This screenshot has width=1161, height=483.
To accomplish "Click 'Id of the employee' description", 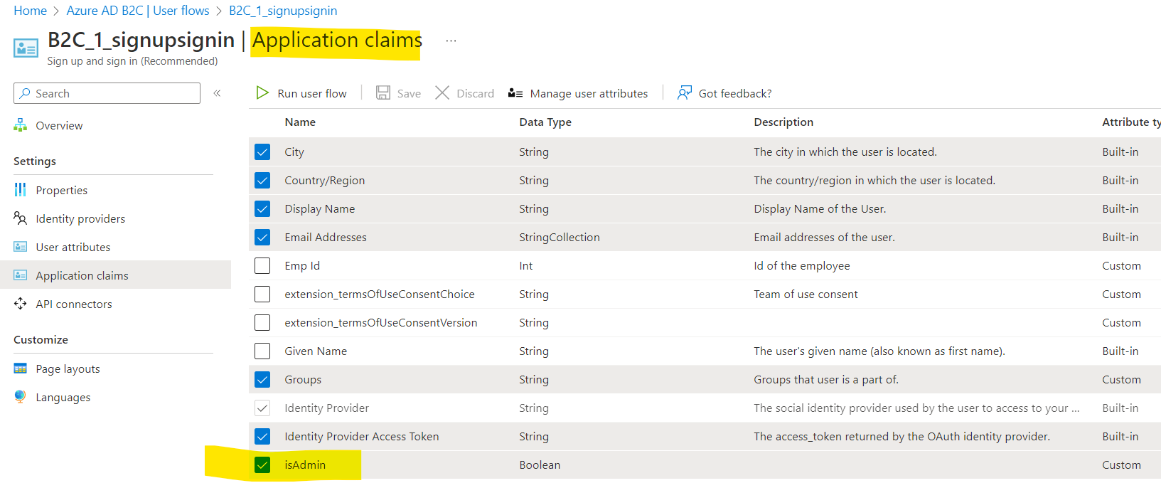I will (x=802, y=265).
